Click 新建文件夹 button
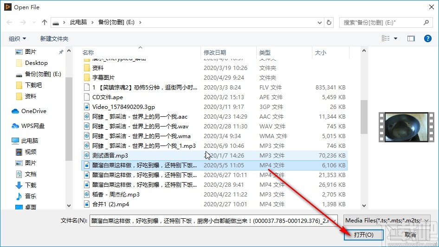Viewport: 439px width, 247px height. click(x=54, y=38)
